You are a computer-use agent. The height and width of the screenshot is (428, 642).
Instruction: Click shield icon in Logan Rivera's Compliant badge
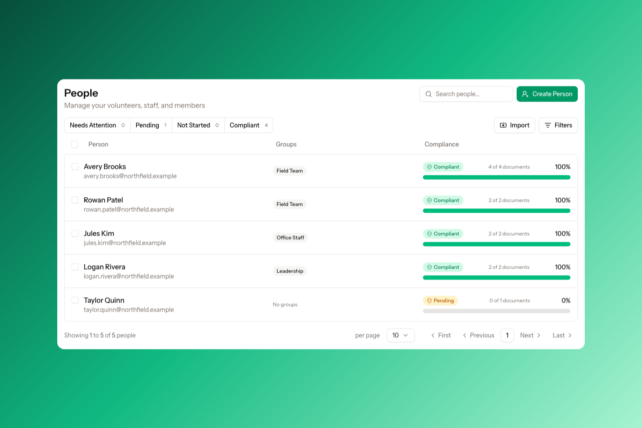429,267
